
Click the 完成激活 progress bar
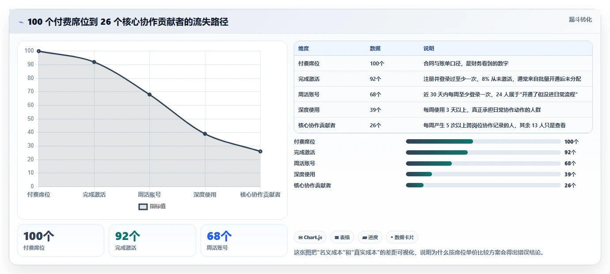pos(483,152)
